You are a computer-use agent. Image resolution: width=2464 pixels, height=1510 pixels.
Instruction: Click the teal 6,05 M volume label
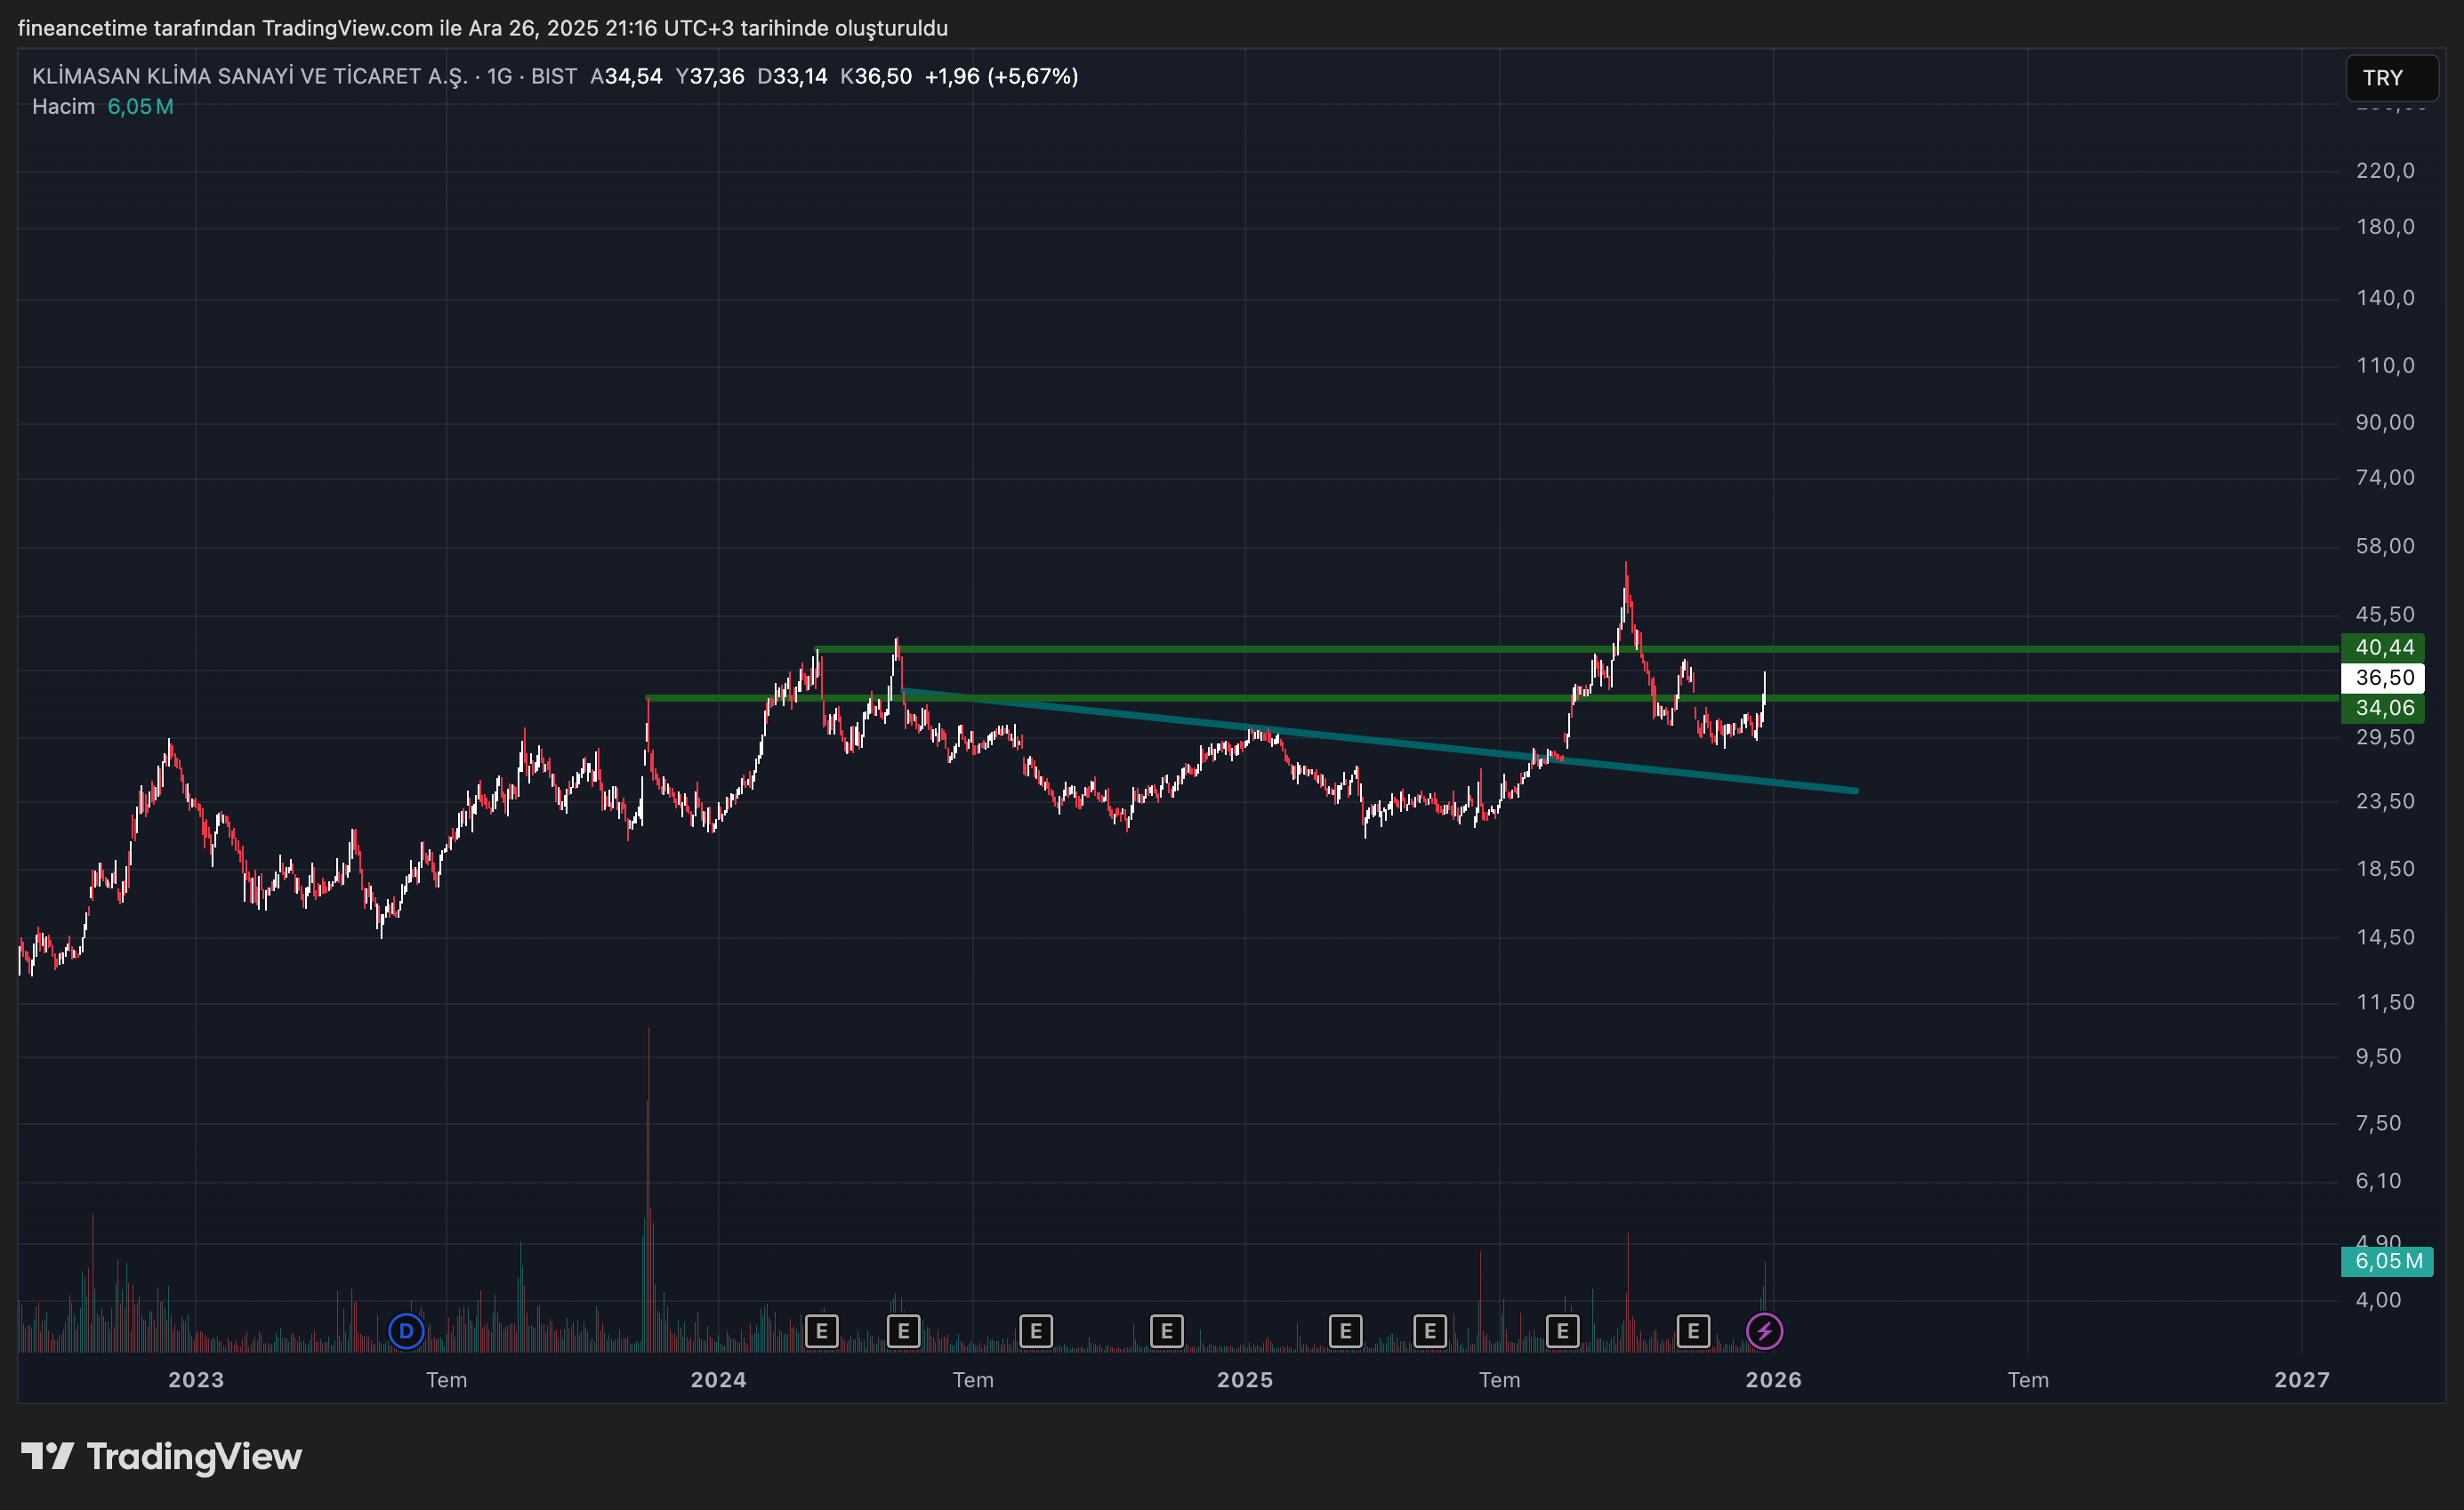tap(2387, 1261)
